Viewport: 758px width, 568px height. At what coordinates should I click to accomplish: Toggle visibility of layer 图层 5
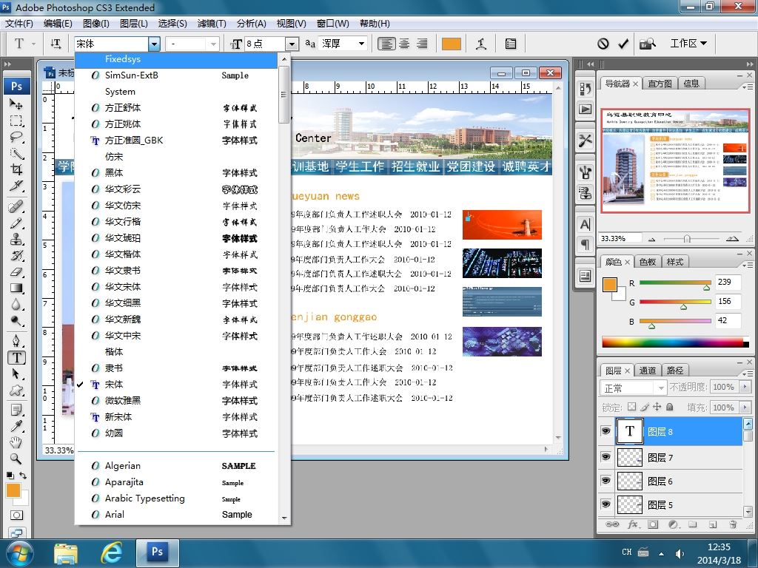tap(606, 504)
